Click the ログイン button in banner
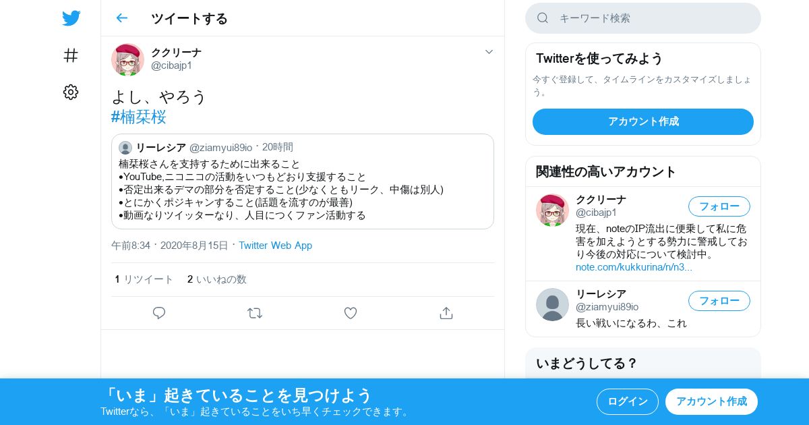 628,401
